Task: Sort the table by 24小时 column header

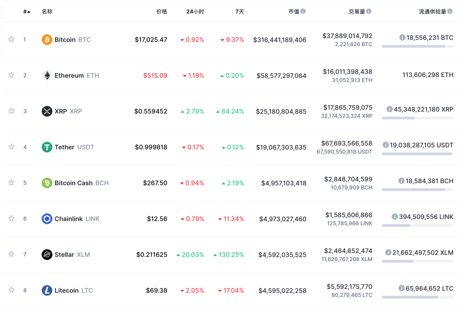Action: 195,12
